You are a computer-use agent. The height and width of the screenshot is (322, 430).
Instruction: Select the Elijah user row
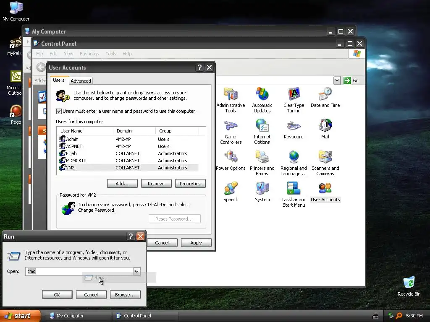tap(128, 153)
